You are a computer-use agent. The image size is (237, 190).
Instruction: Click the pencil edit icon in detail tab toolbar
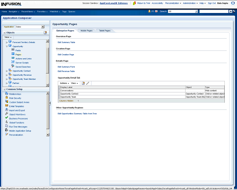click(x=88, y=83)
